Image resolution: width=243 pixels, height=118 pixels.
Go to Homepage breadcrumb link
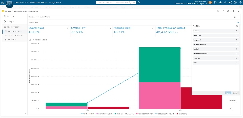[32, 17]
